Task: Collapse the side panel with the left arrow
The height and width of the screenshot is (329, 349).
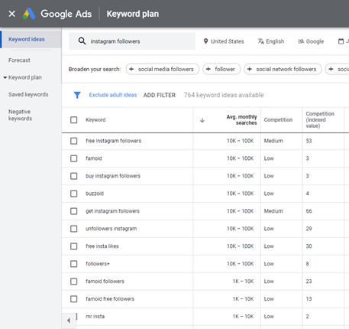Action: pyautogui.click(x=69, y=321)
